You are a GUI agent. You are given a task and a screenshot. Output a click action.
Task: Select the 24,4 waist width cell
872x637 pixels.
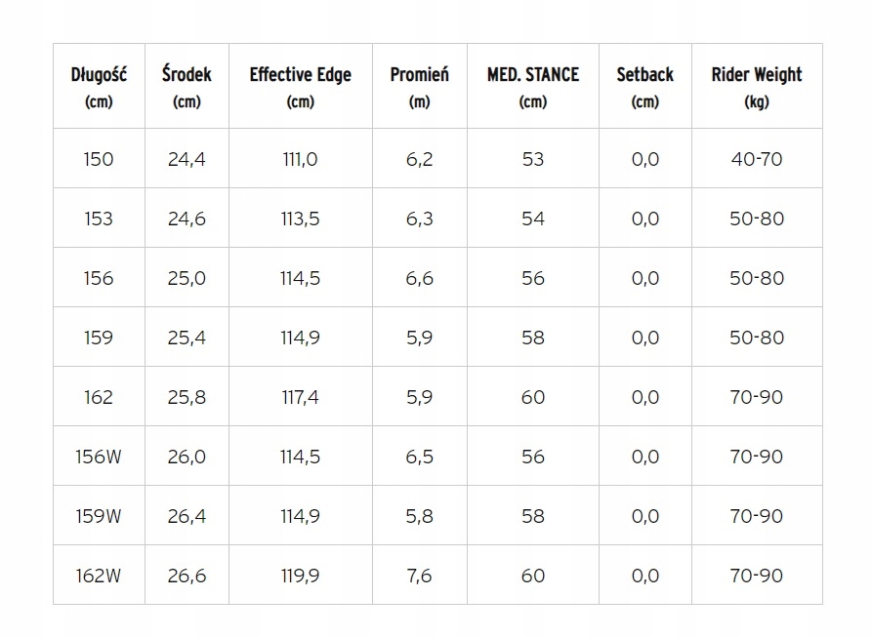click(187, 159)
